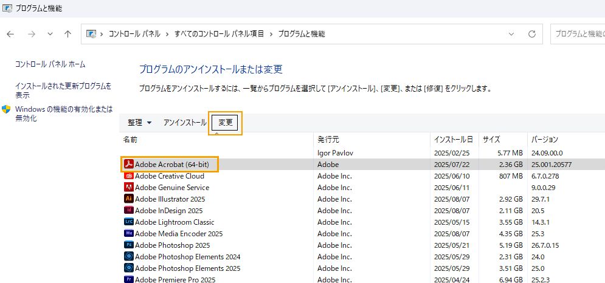This screenshot has width=605, height=283.
Task: Select Adobe Illustrator 2025 row name
Action: point(170,199)
